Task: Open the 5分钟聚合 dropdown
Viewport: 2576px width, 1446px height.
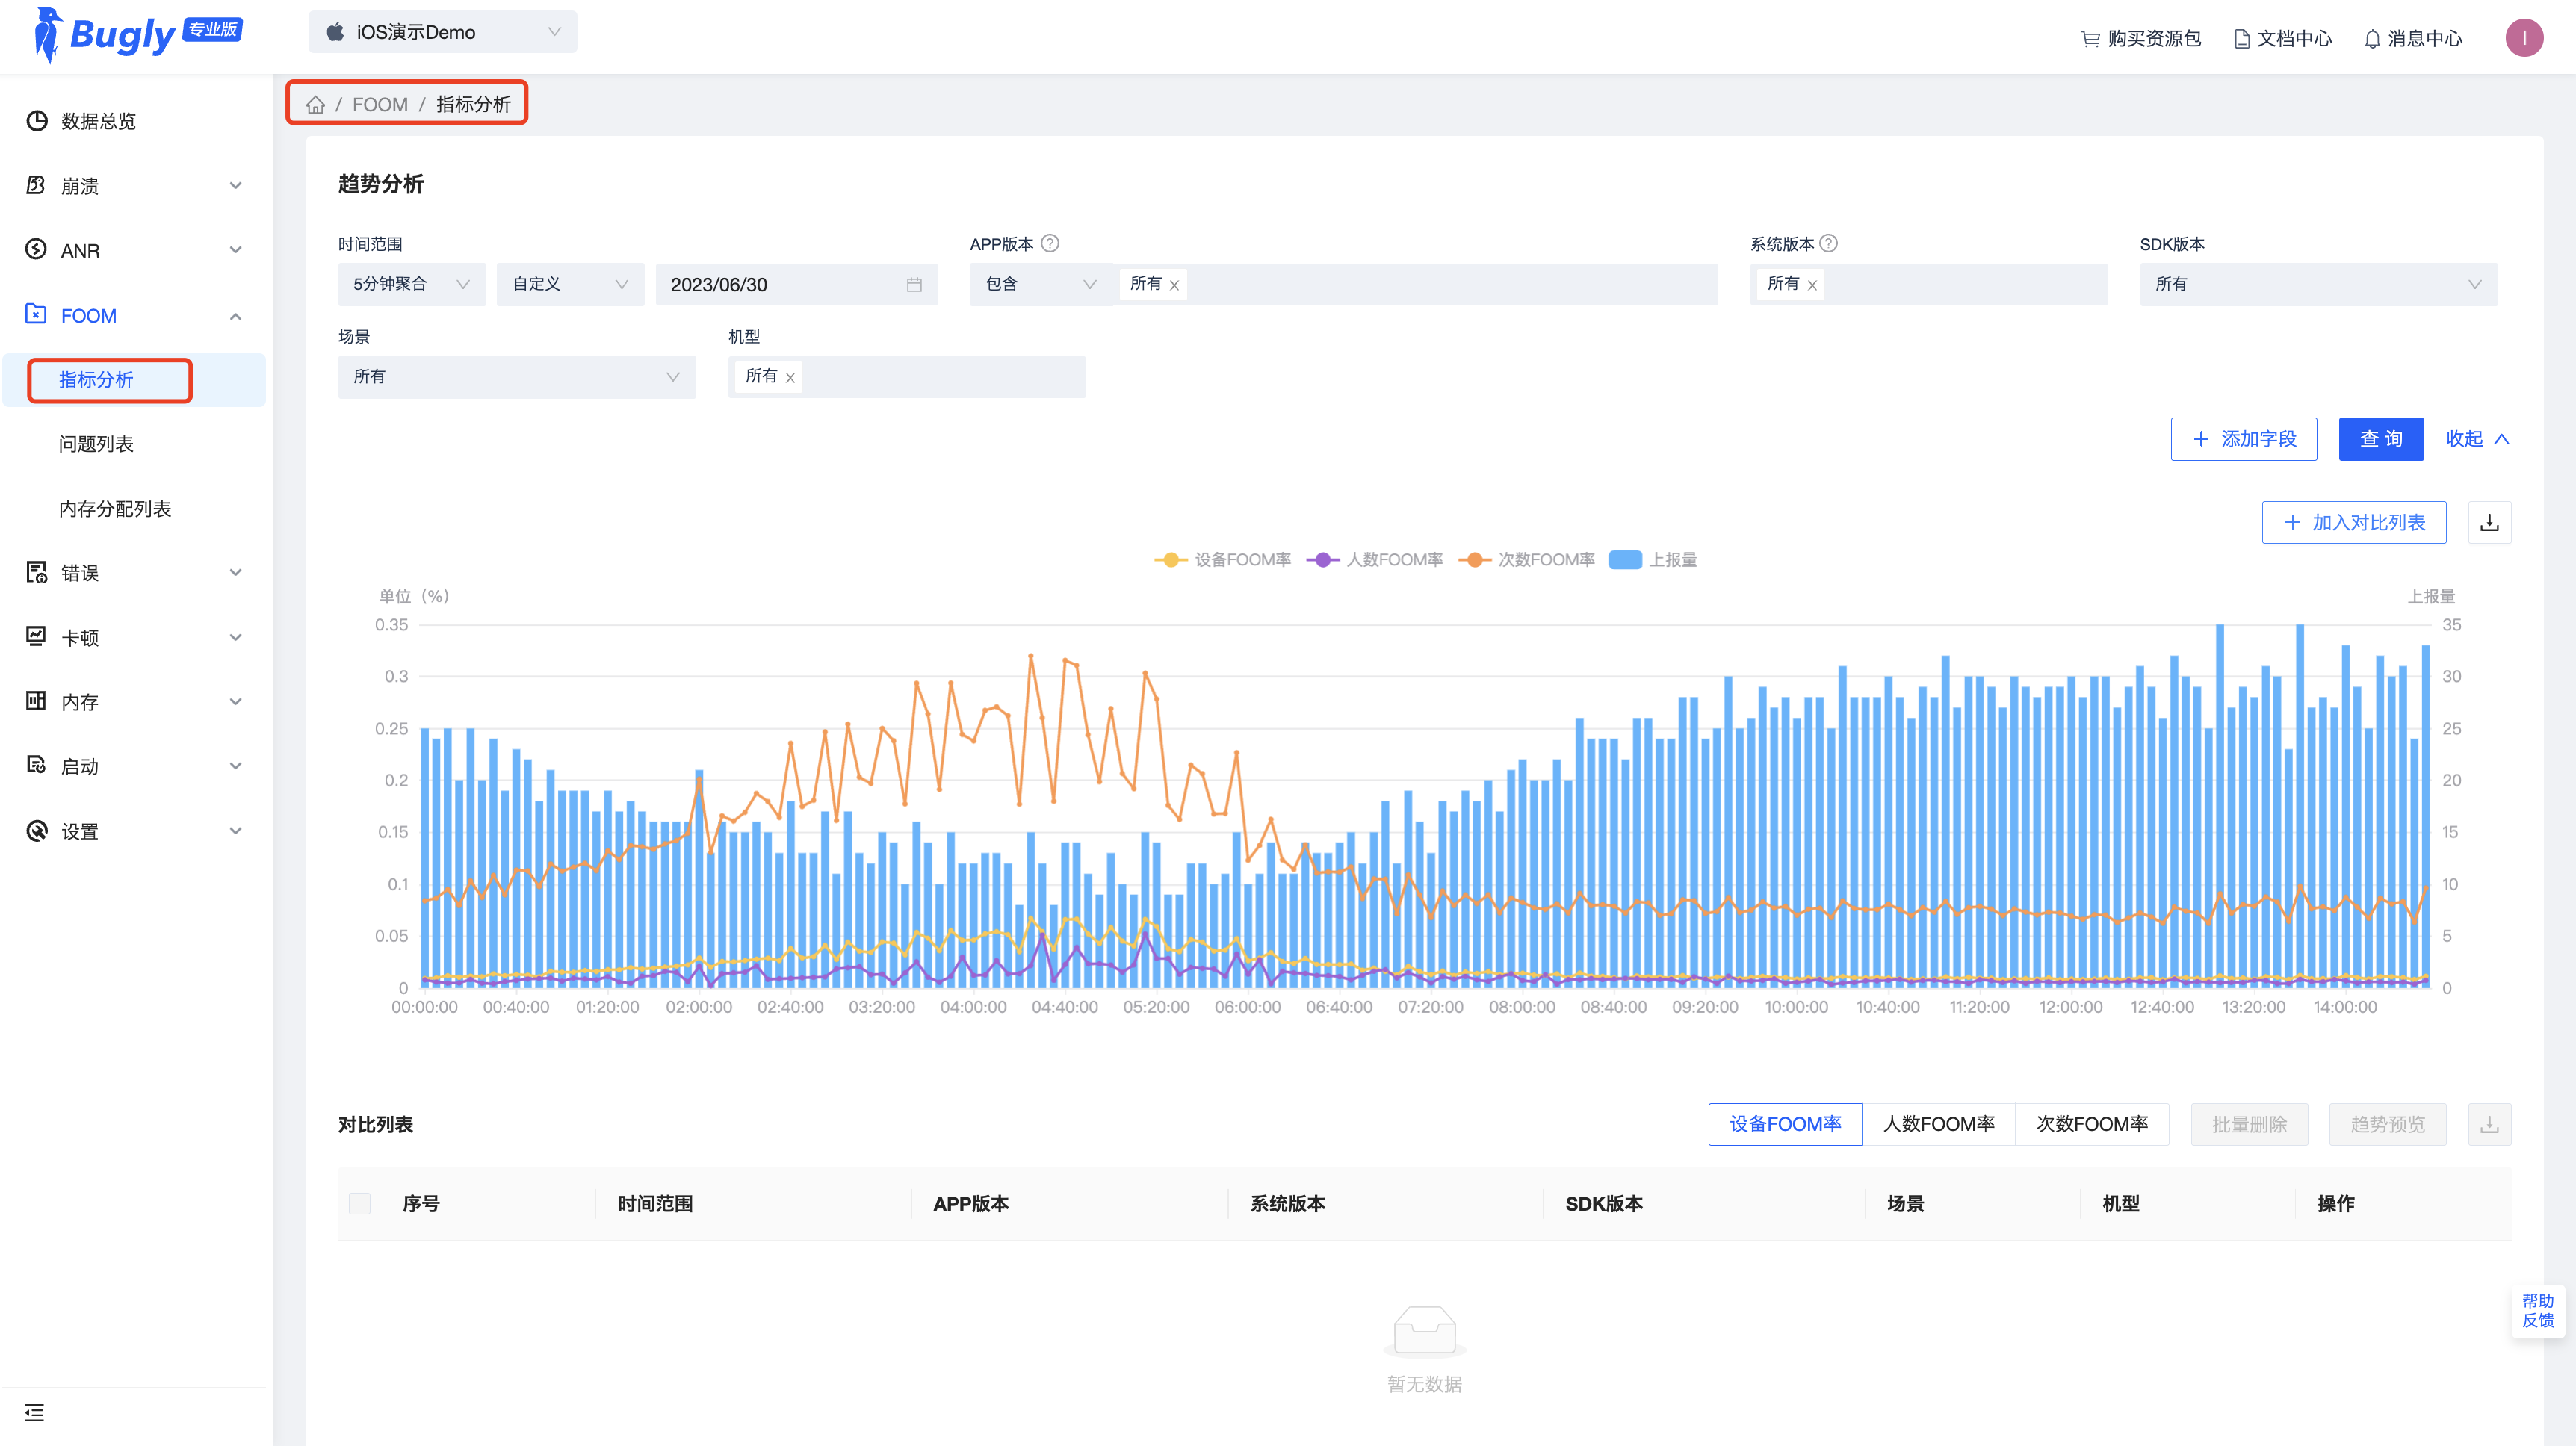Action: (x=412, y=285)
